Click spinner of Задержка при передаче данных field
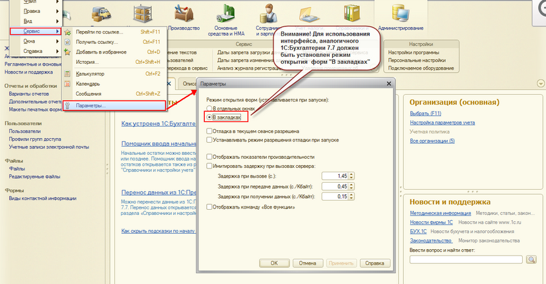Image resolution: width=546 pixels, height=284 pixels. click(352, 186)
